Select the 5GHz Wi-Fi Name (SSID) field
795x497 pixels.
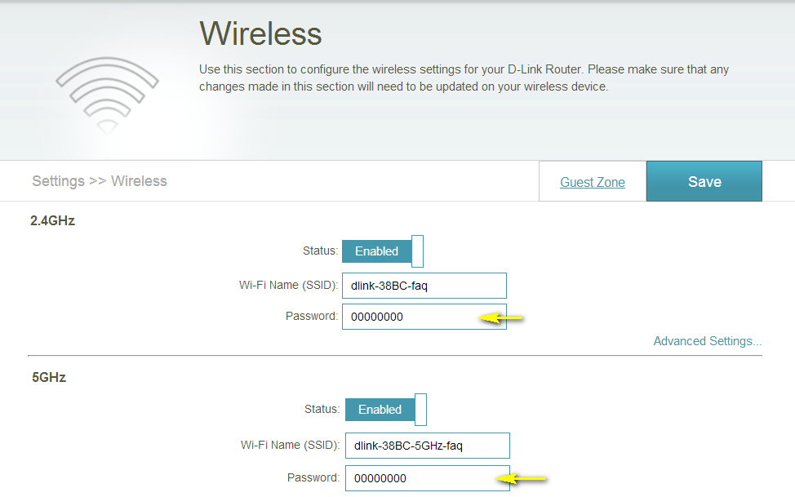[427, 446]
